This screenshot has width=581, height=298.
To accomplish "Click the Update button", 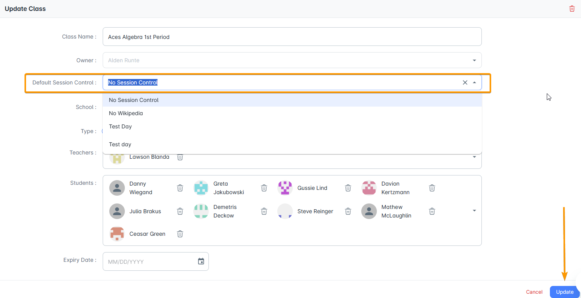I will point(565,292).
